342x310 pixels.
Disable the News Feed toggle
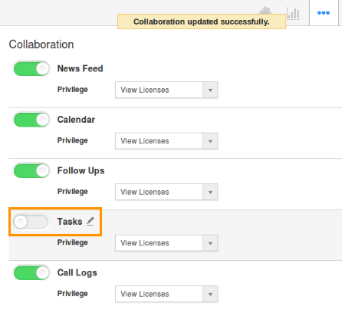[31, 68]
